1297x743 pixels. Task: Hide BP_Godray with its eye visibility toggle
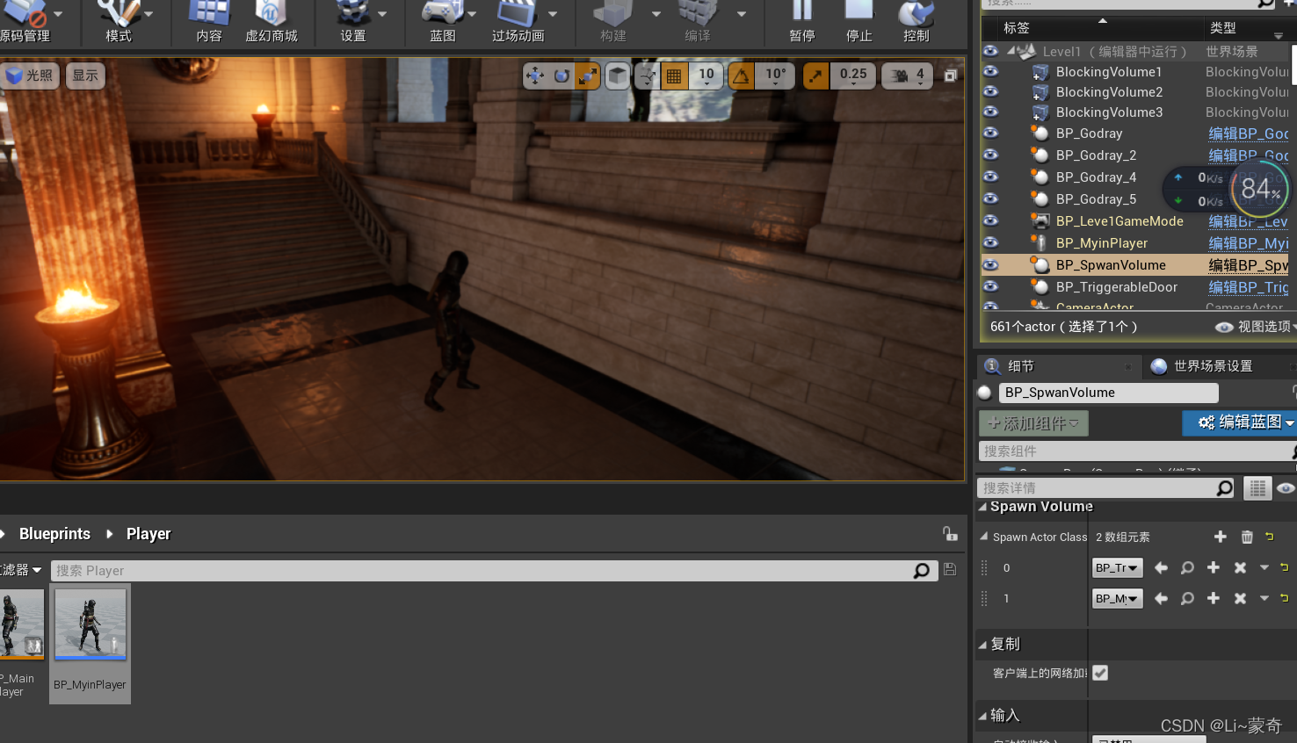(x=990, y=133)
